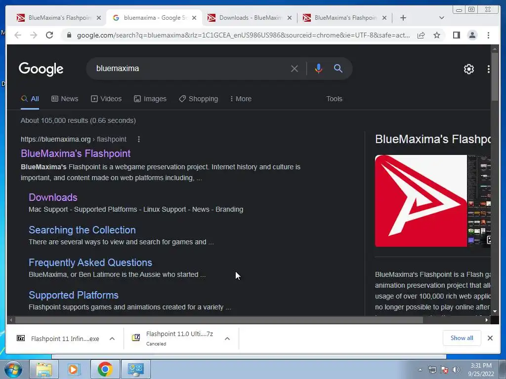This screenshot has height=379, width=506.
Task: Click the volume speaker icon in system tray
Action: tap(456, 370)
